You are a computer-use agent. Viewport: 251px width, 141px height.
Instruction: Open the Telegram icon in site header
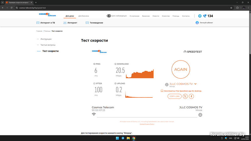pyautogui.click(x=200, y=16)
